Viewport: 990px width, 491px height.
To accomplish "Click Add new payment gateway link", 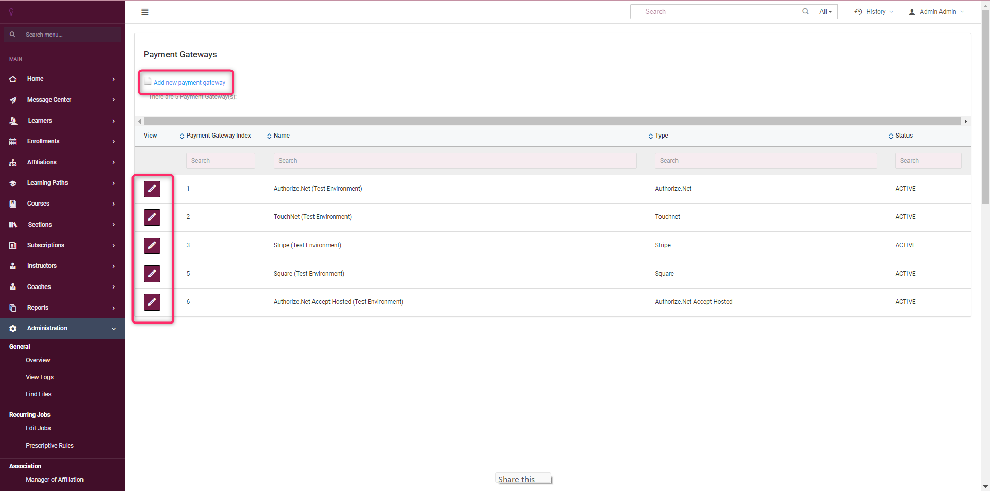I will 189,83.
